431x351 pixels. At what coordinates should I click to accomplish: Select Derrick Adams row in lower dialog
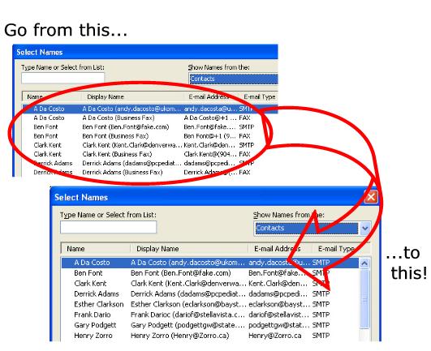point(210,294)
